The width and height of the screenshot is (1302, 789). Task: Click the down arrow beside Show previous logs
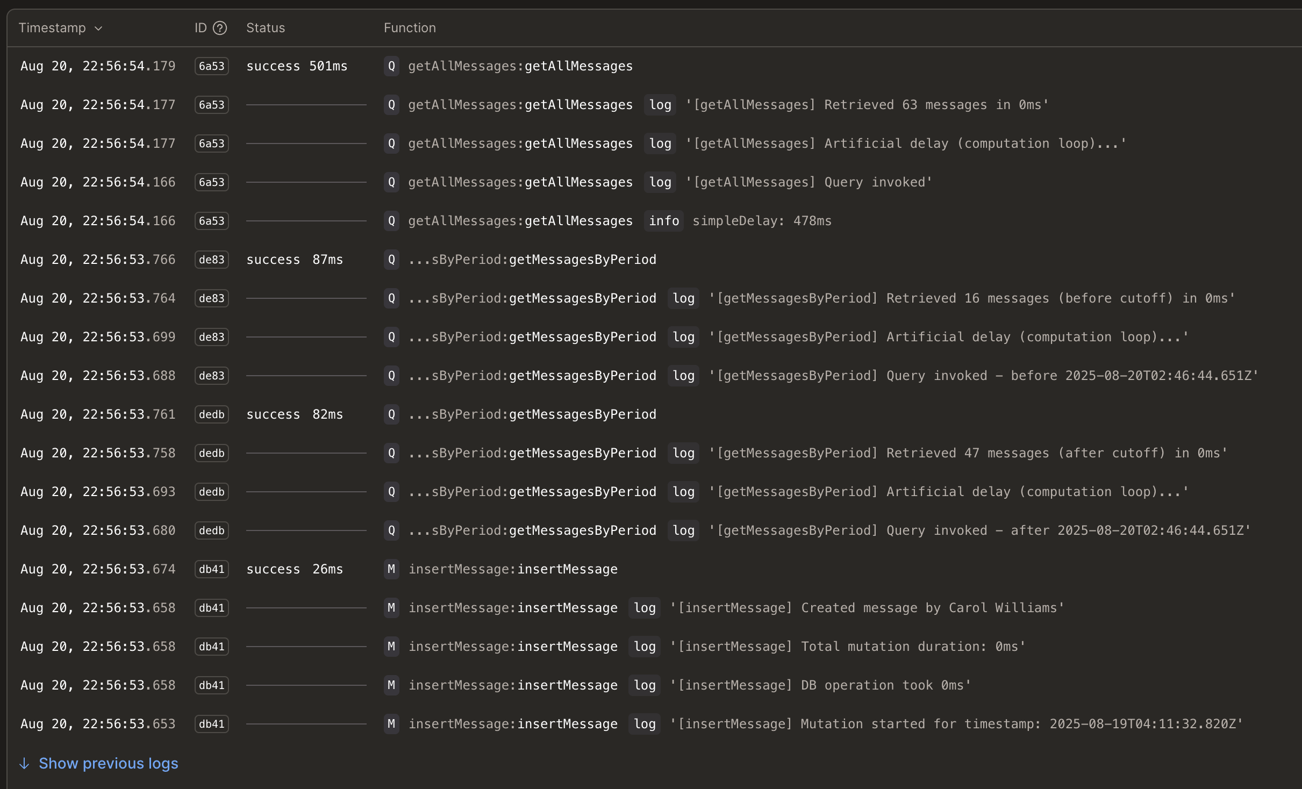[x=24, y=764]
